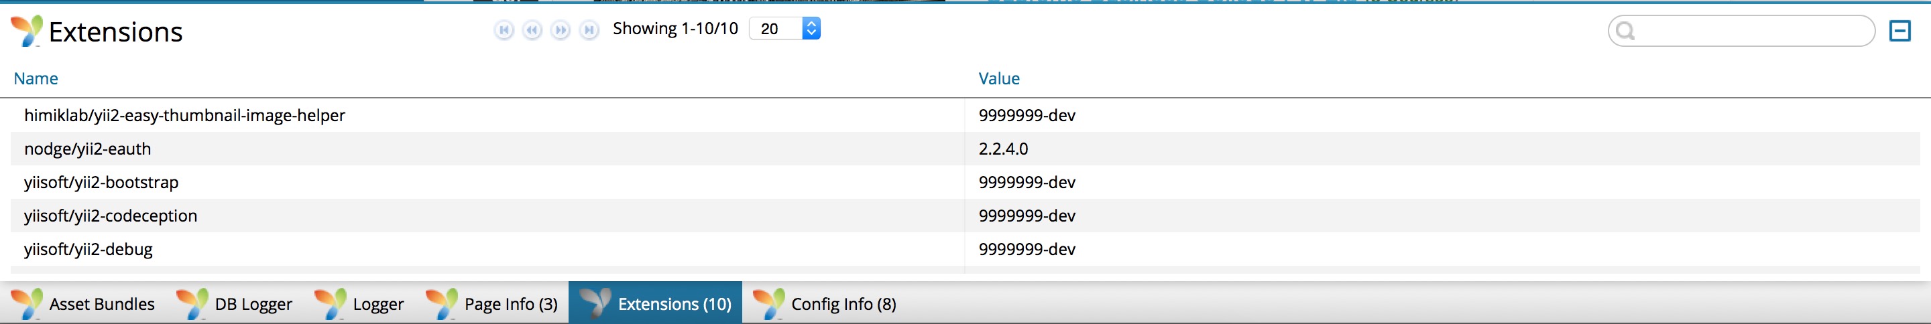Collapse the Extensions panel with minus icon
1931x324 pixels.
1899,31
